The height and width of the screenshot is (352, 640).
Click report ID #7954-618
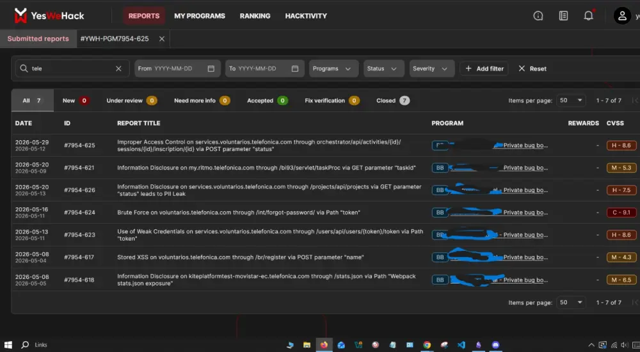click(79, 280)
